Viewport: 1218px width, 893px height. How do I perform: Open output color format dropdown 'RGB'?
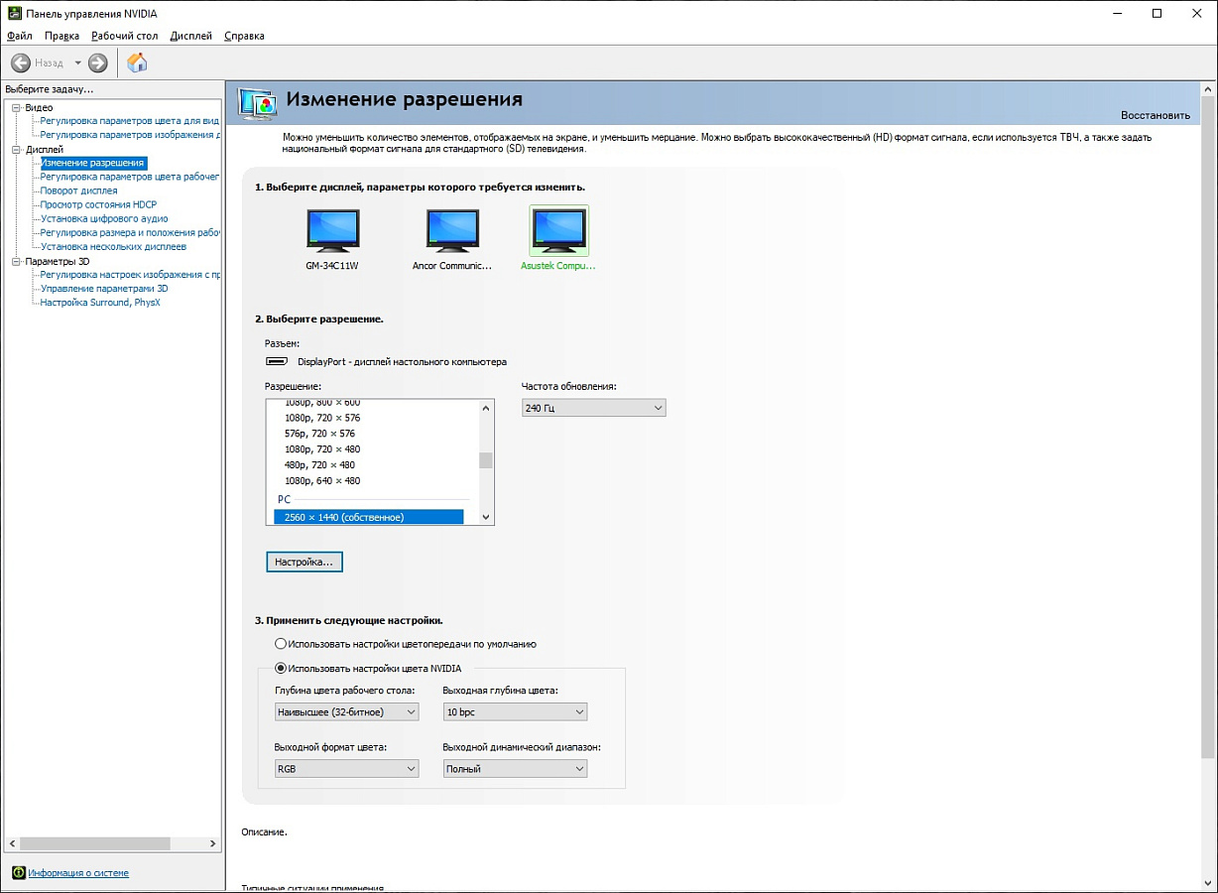pyautogui.click(x=346, y=768)
